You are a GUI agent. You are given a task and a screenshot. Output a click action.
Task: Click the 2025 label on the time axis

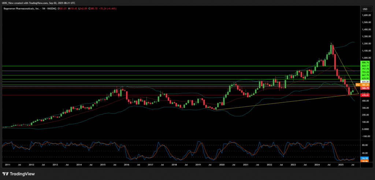pos(341,165)
